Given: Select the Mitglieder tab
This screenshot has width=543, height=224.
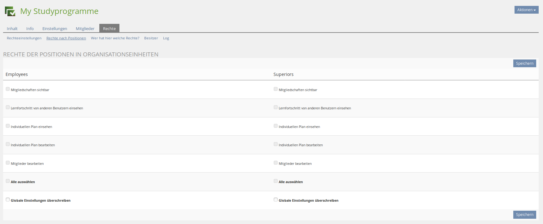Looking at the screenshot, I should [x=85, y=29].
